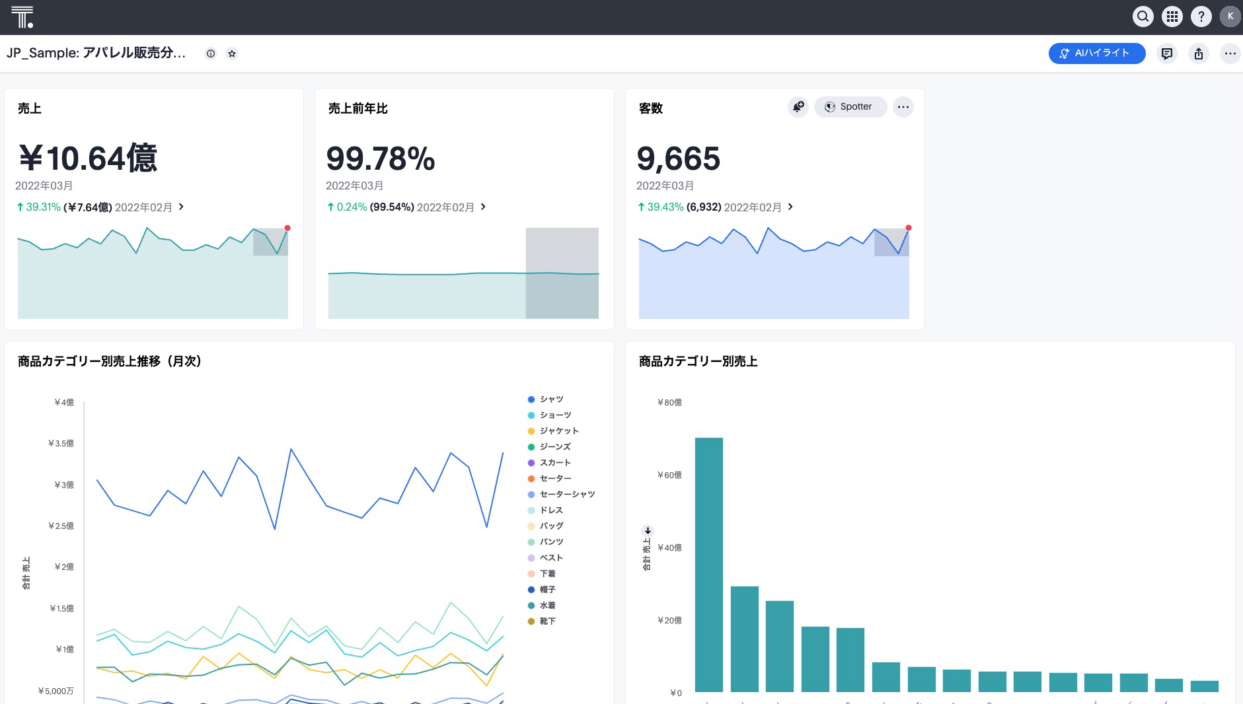This screenshot has width=1243, height=704.
Task: Click the AIハイライト button
Action: pos(1096,53)
